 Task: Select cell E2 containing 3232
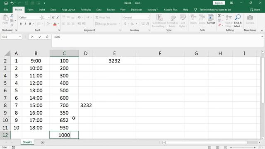point(114,61)
